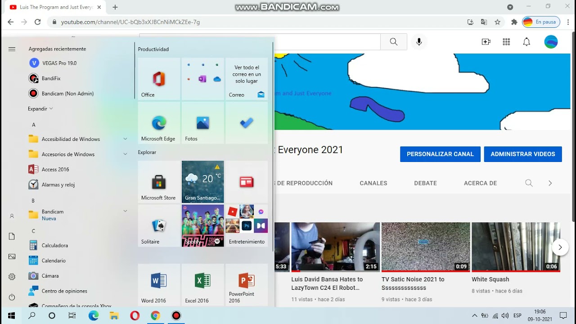Open YouTube account avatar menu

coord(551,42)
